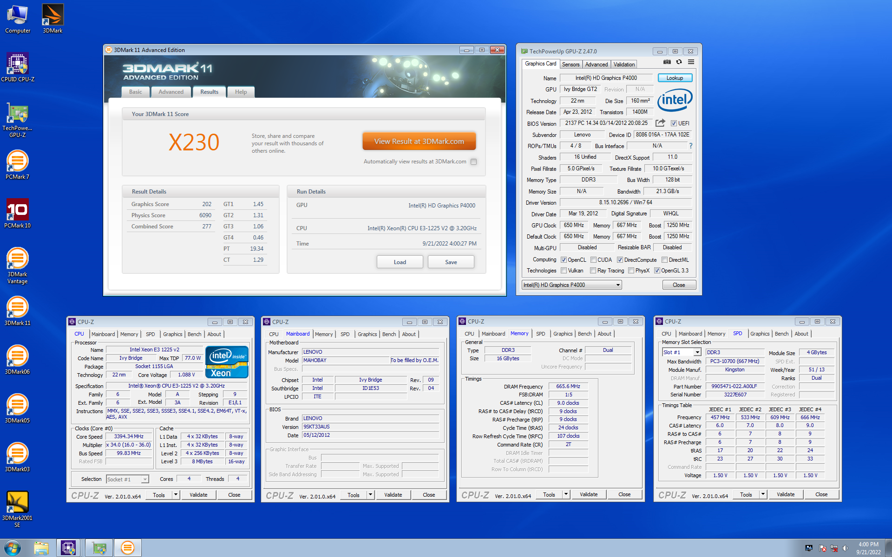Image resolution: width=892 pixels, height=557 pixels.
Task: Switch to the Basic tab in 3DMark 11
Action: click(136, 92)
